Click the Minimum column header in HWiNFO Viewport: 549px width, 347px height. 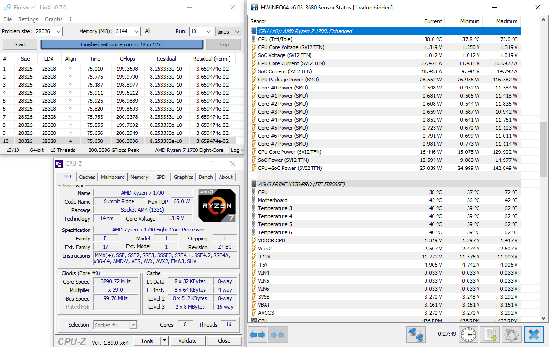(464, 21)
